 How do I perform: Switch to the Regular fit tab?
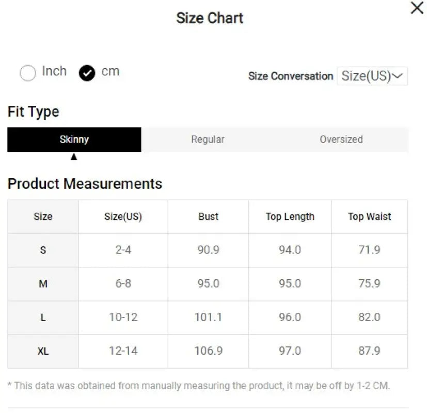[x=208, y=139]
